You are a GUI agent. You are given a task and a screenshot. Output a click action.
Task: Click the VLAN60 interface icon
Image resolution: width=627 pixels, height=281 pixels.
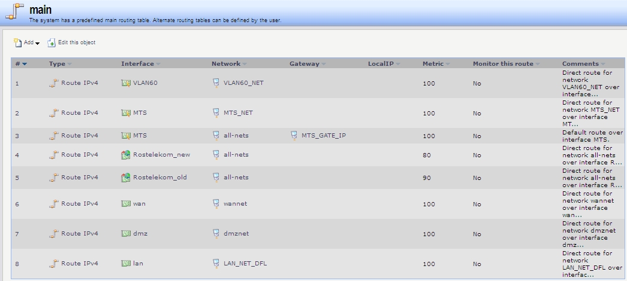pyautogui.click(x=126, y=83)
